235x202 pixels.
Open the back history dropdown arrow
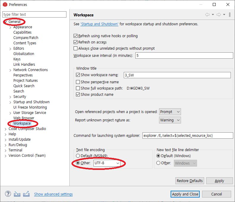click(x=213, y=15)
